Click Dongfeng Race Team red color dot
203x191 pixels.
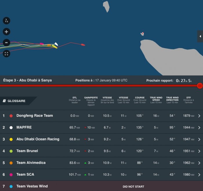[11, 116]
